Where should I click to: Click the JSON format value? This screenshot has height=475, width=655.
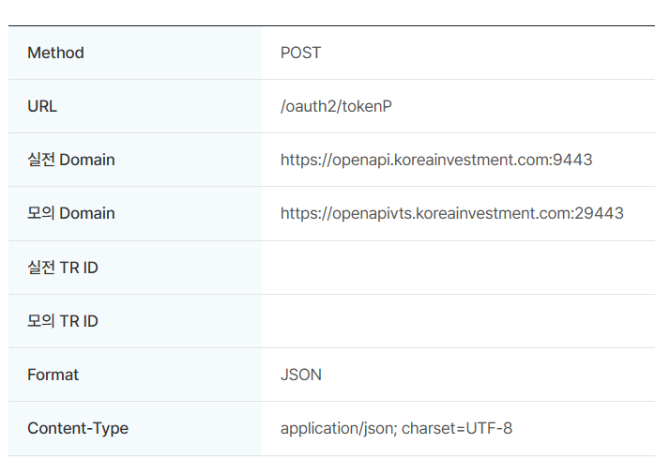(x=300, y=375)
